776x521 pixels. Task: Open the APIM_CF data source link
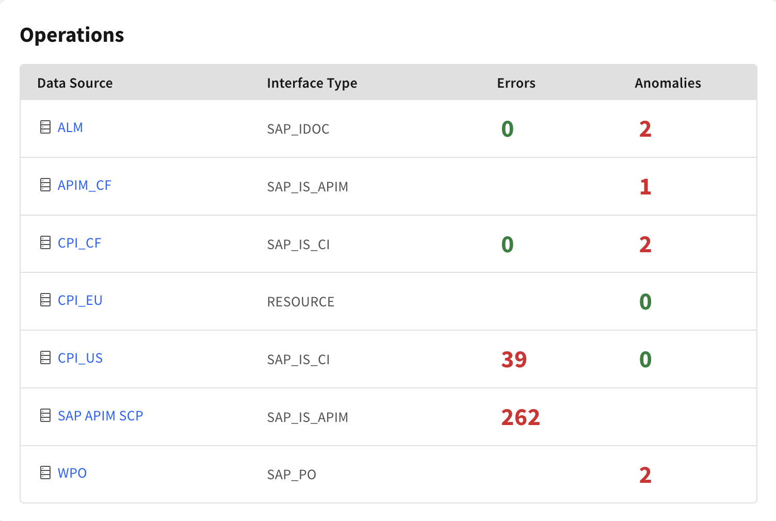point(85,185)
